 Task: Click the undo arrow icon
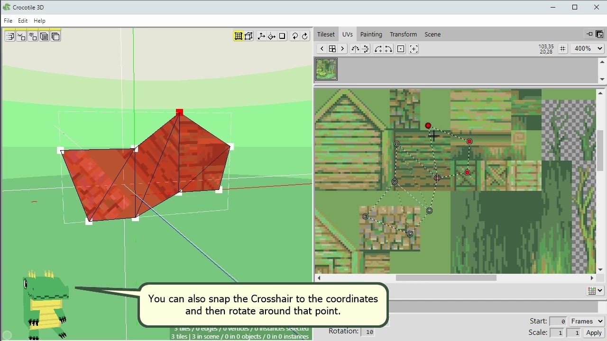[x=295, y=36]
